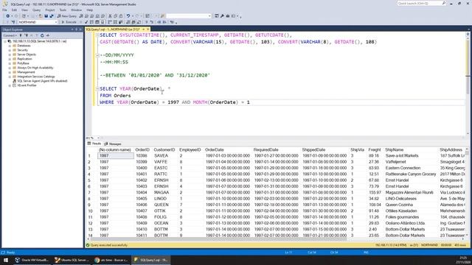
Task: Click the Increase Indent icon
Action: pos(164,22)
